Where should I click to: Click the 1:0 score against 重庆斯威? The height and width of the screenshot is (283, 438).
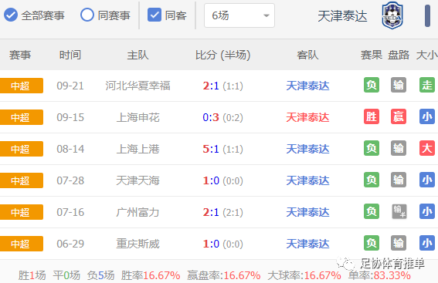click(x=211, y=244)
